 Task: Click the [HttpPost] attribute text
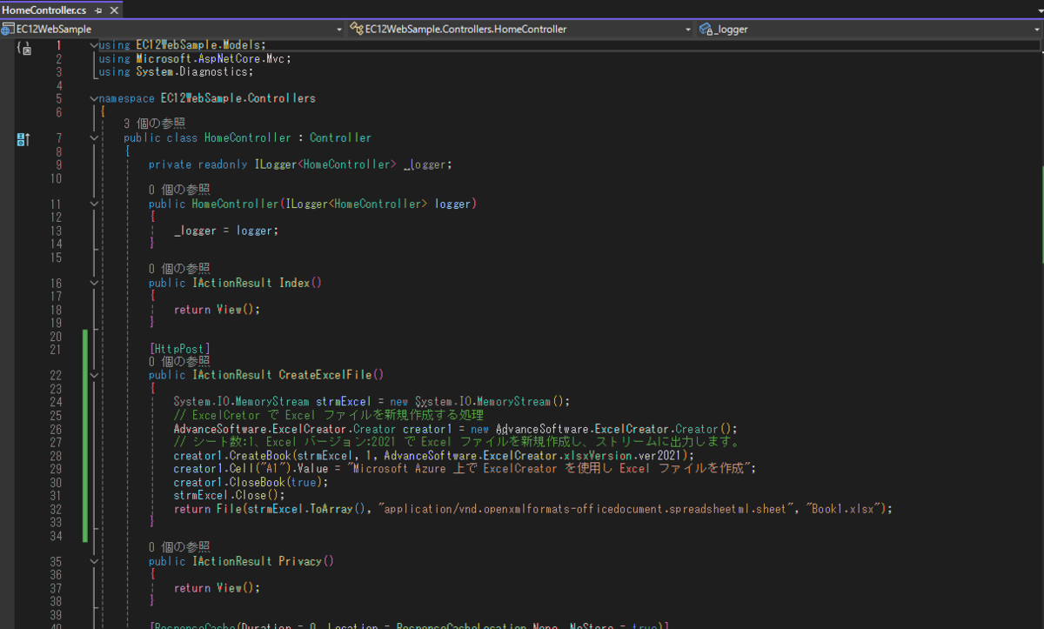pyautogui.click(x=179, y=349)
